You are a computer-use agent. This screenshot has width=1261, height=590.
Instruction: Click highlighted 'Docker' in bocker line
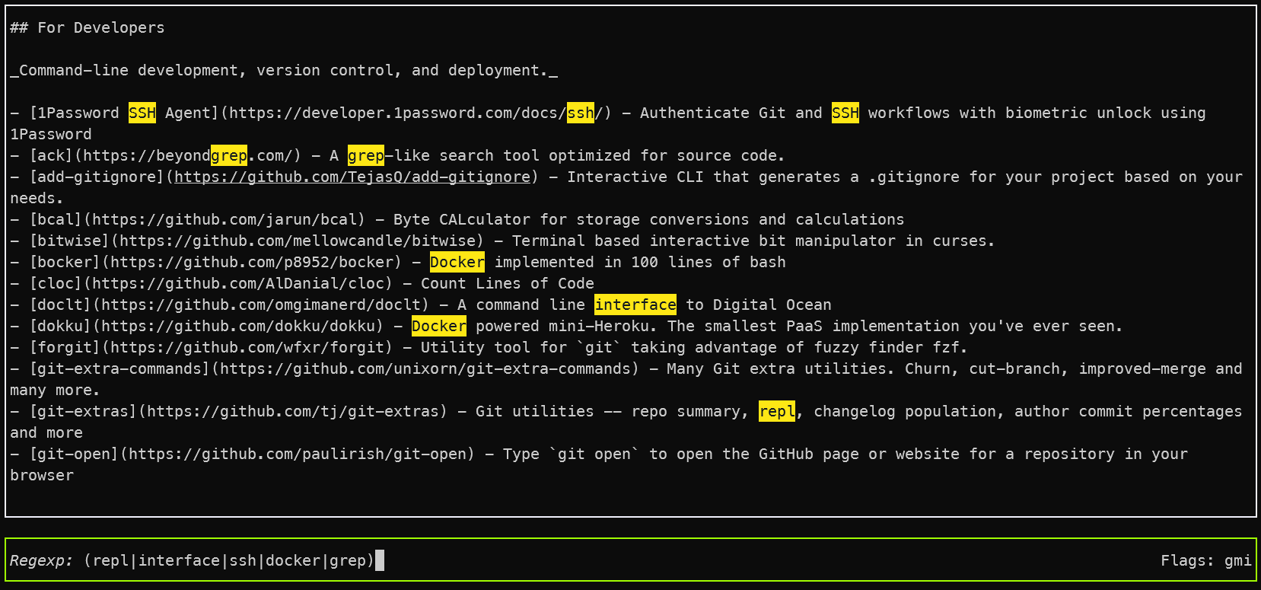point(457,262)
